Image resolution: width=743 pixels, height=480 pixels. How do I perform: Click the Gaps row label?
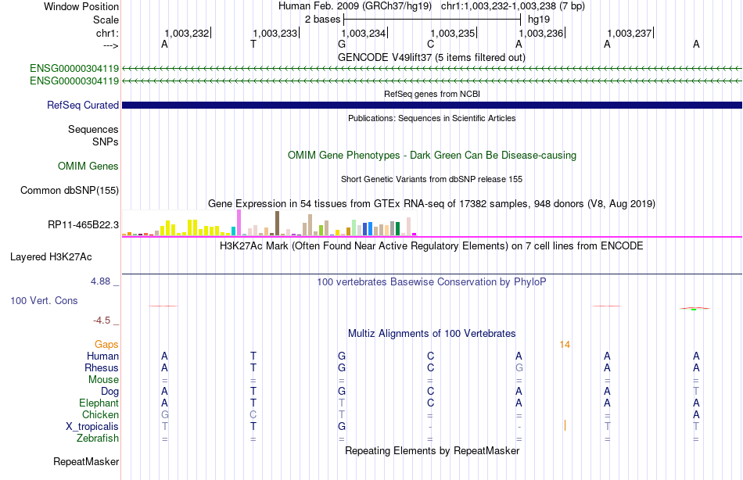106,345
